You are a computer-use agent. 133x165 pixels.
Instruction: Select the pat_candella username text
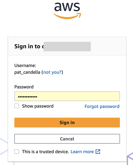pos(27,72)
